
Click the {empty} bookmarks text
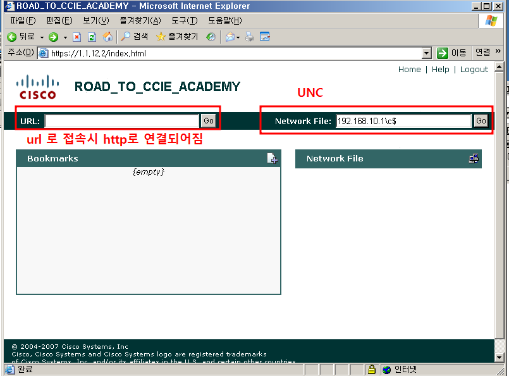click(x=149, y=172)
